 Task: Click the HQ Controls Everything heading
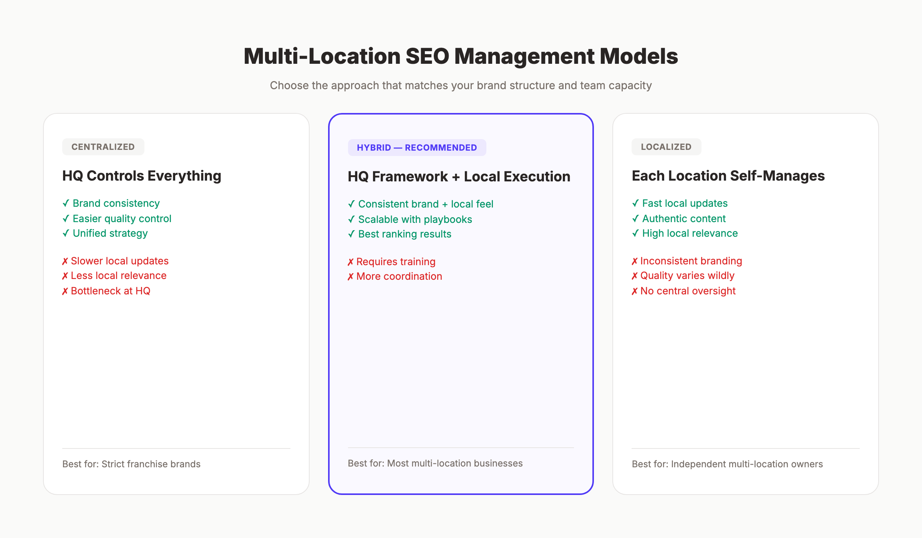coord(142,176)
